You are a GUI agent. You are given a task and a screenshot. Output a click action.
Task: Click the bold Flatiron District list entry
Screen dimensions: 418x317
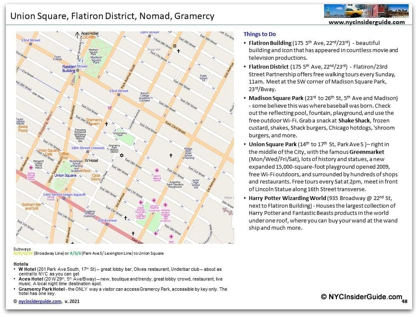coord(269,67)
